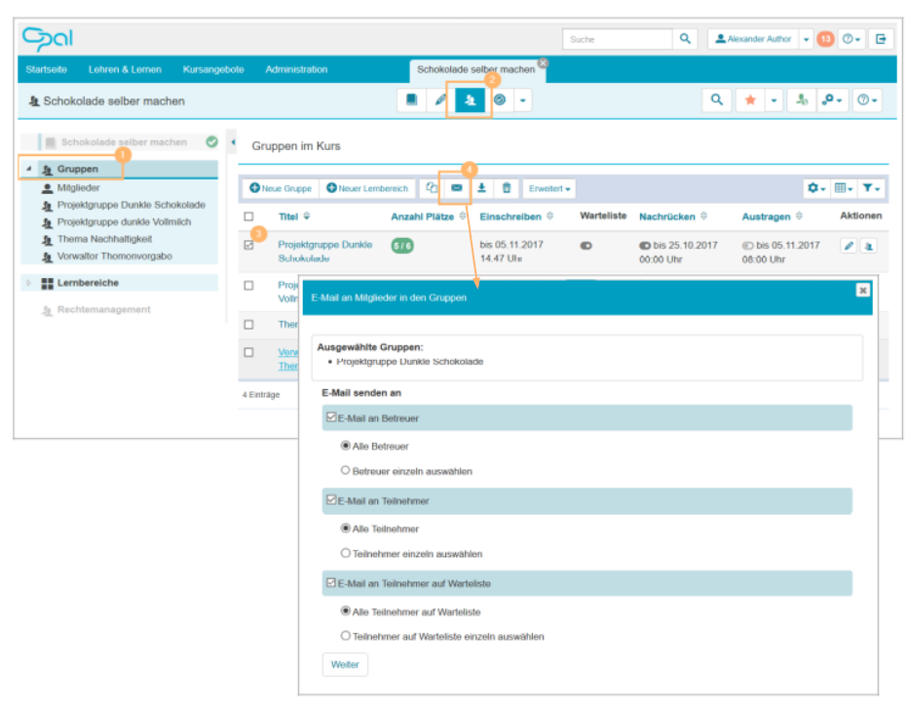Switch to Kursangebote menu item
Screen dimensions: 908x709
point(213,69)
